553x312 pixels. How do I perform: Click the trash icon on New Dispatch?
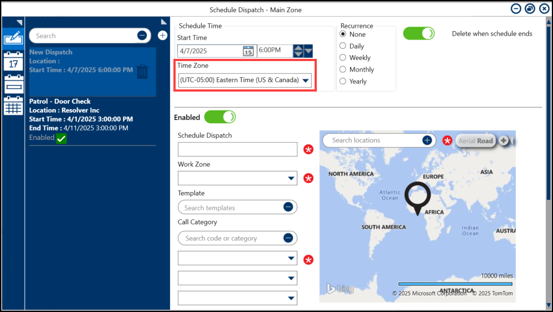[x=142, y=71]
